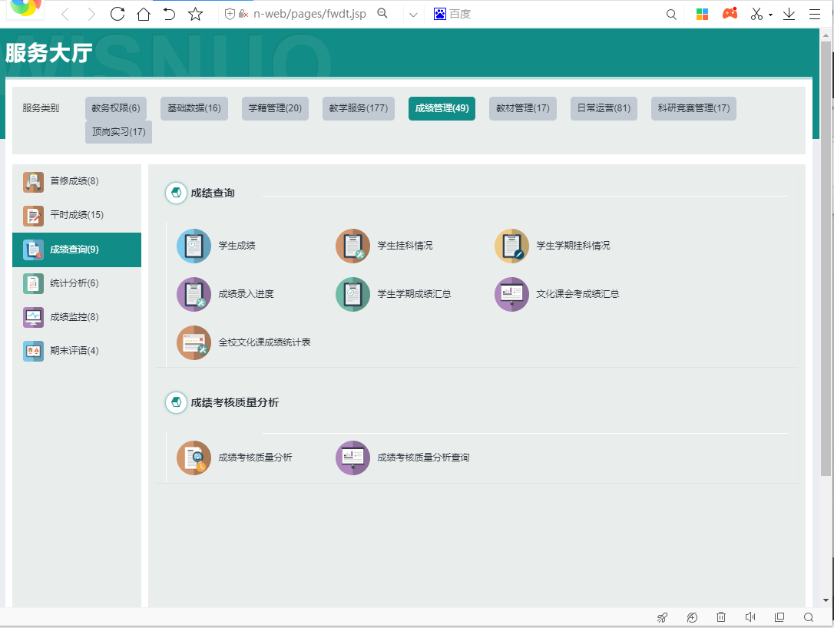Screen dimensions: 834x628
Task: Click the 学生学期挂科情况 icon
Action: [x=511, y=246]
